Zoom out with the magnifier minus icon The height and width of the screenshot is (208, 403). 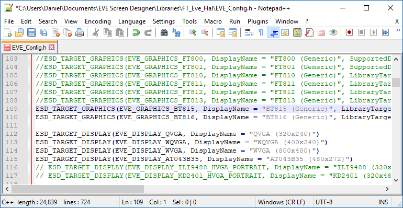coord(204,32)
